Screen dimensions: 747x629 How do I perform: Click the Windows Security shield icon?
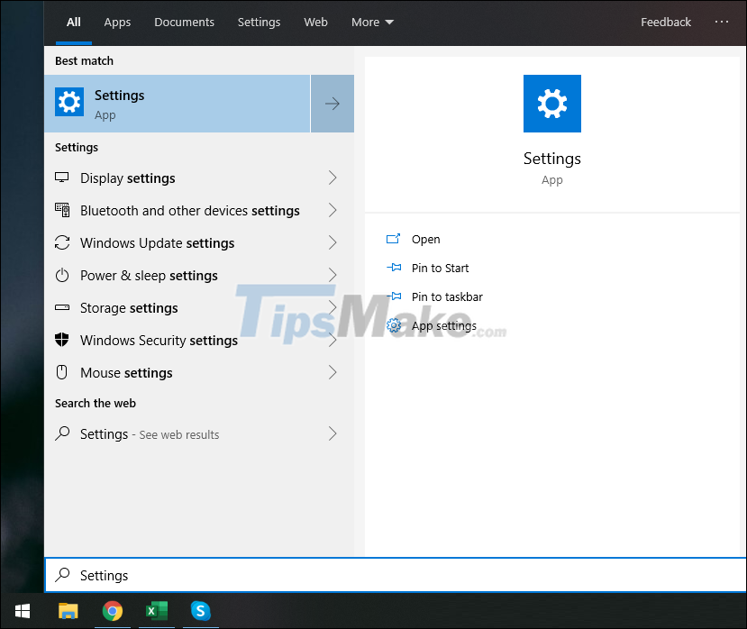(x=62, y=340)
